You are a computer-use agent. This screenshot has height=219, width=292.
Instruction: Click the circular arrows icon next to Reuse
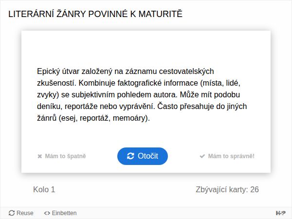pos(12,213)
